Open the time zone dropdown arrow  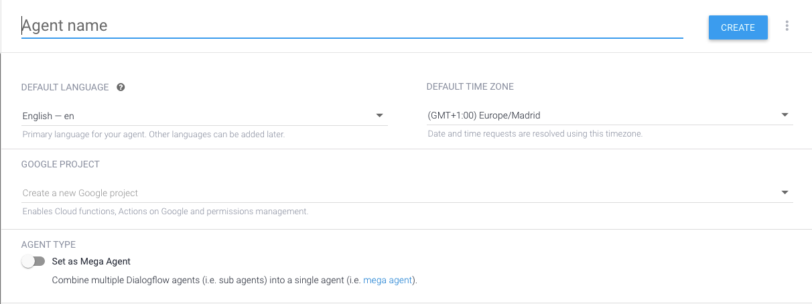click(785, 116)
